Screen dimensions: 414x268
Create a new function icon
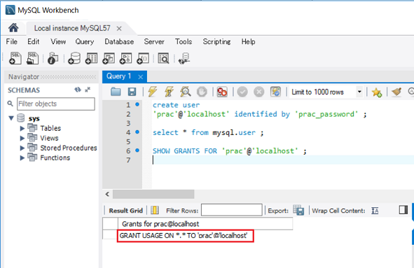pos(143,58)
